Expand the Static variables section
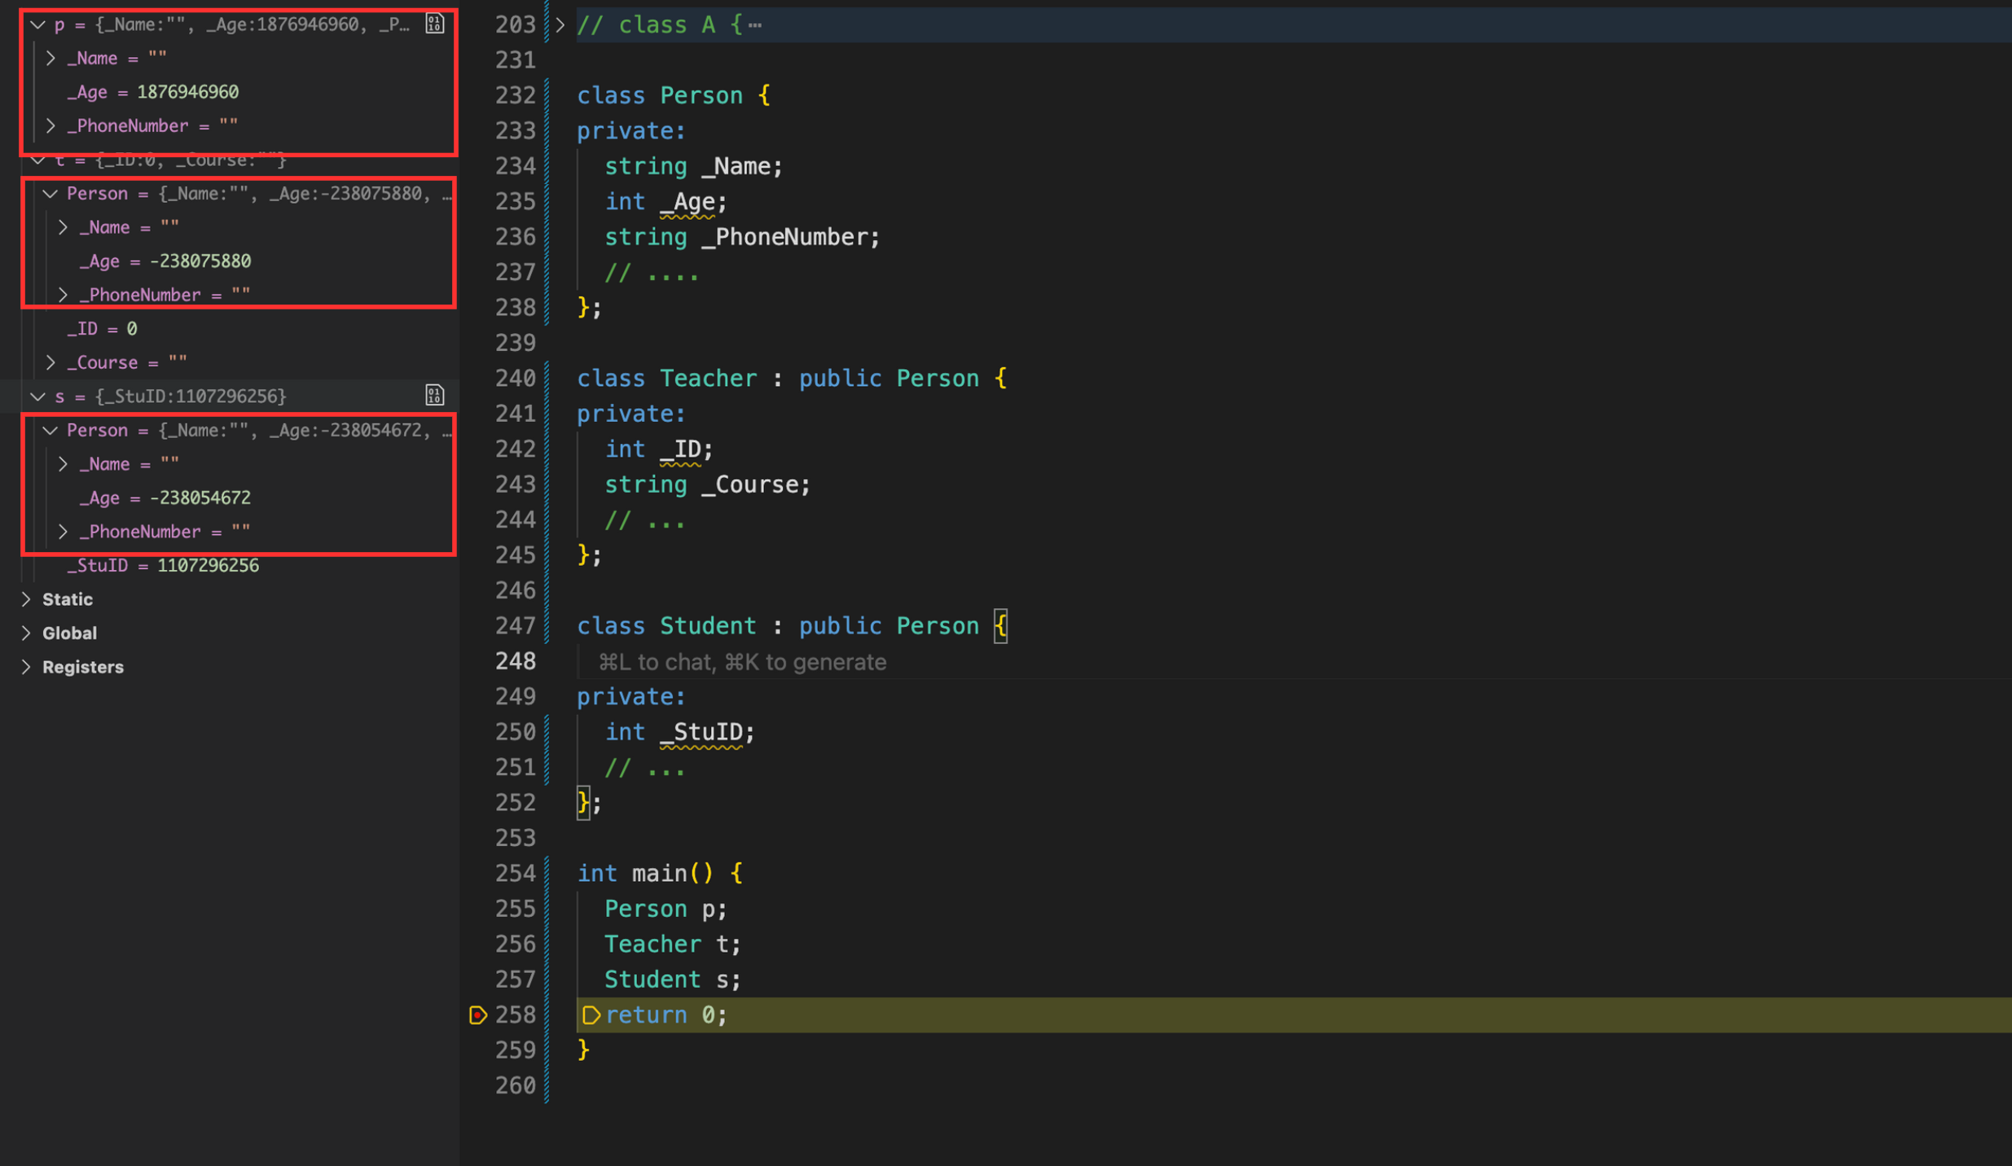This screenshot has height=1166, width=2012. (26, 599)
